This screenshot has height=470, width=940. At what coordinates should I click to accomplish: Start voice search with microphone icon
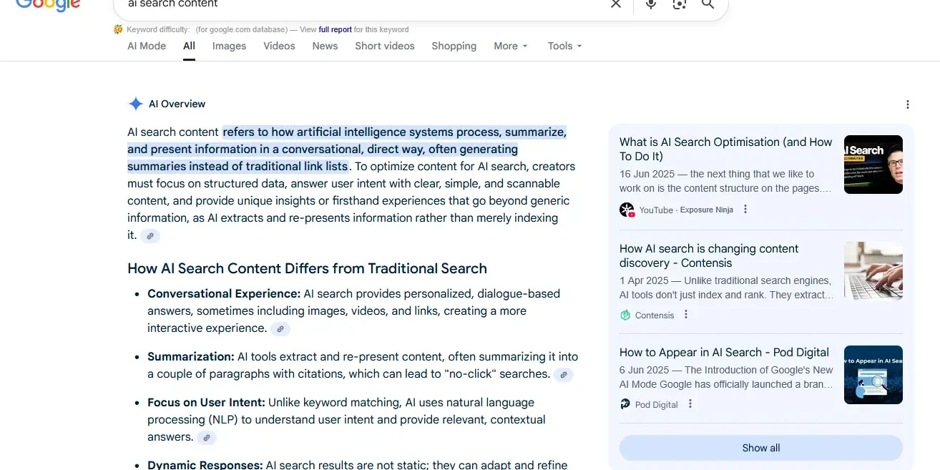tap(650, 4)
